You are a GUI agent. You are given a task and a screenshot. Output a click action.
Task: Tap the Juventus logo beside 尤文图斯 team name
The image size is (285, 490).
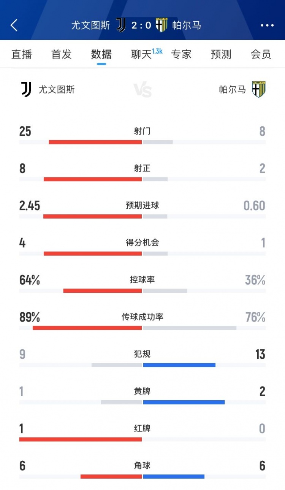point(26,90)
